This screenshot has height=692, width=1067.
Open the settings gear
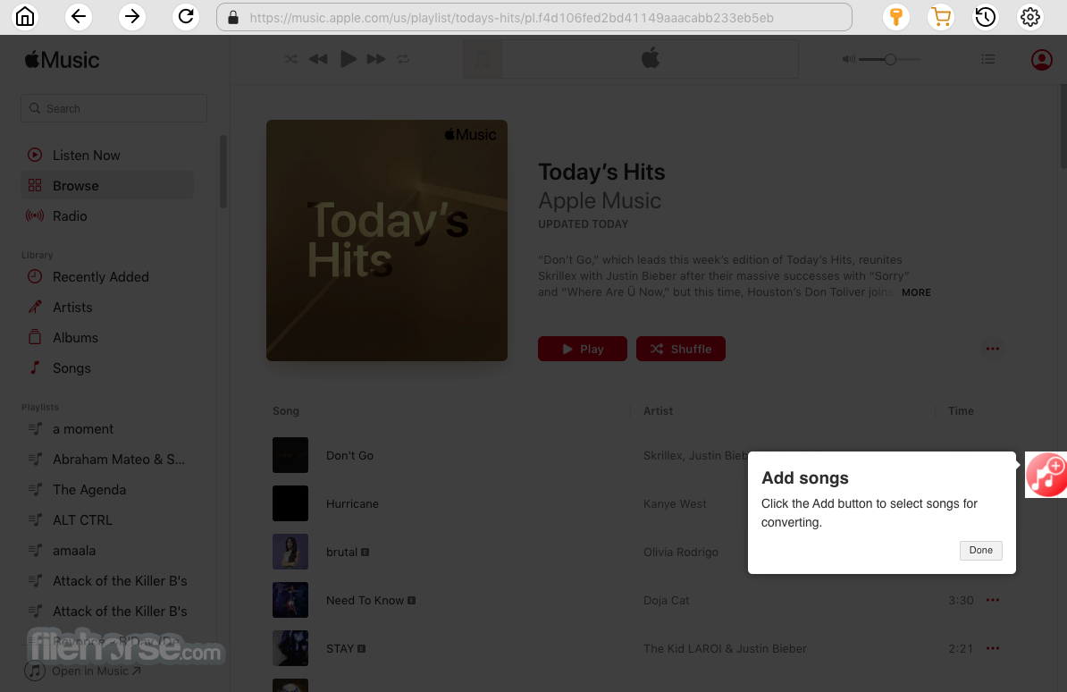(1030, 17)
